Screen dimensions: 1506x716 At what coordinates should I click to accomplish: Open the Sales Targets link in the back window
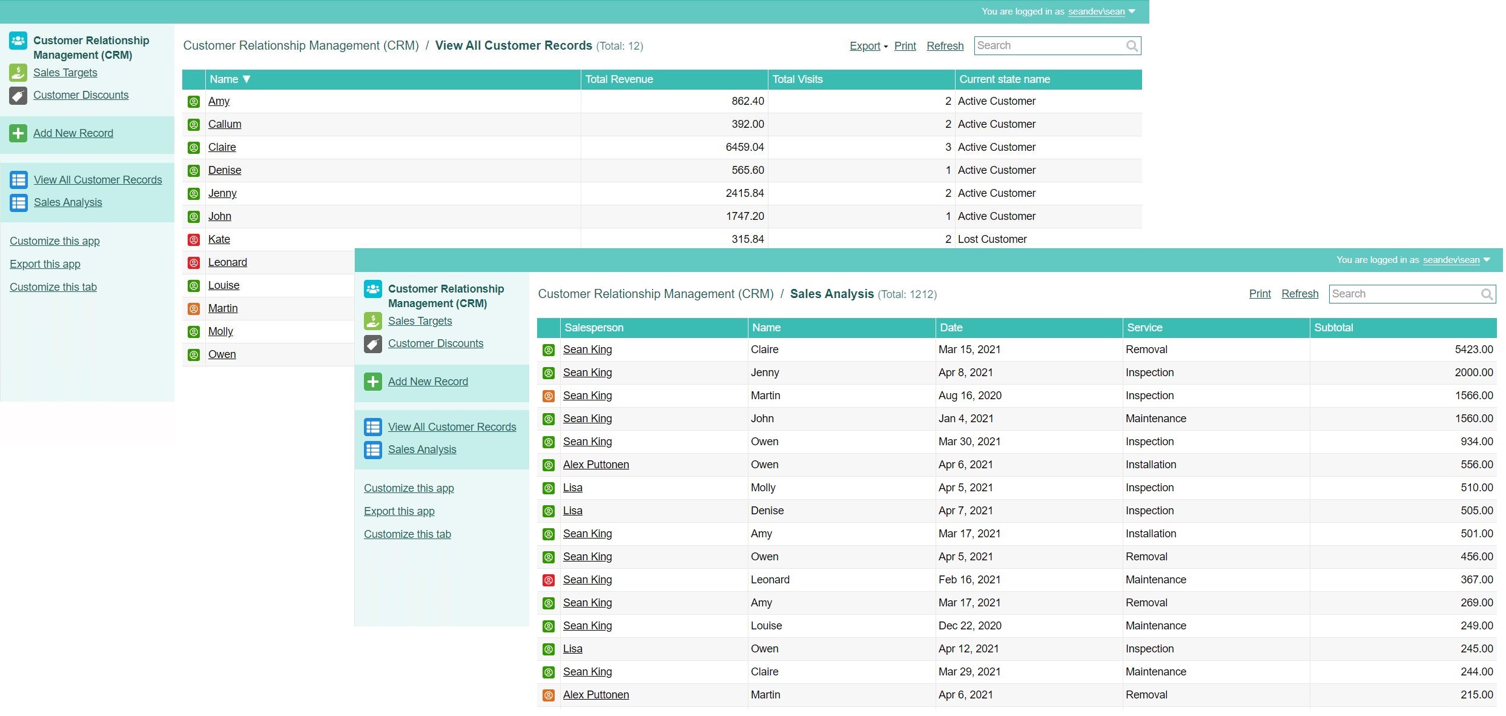pyautogui.click(x=65, y=73)
